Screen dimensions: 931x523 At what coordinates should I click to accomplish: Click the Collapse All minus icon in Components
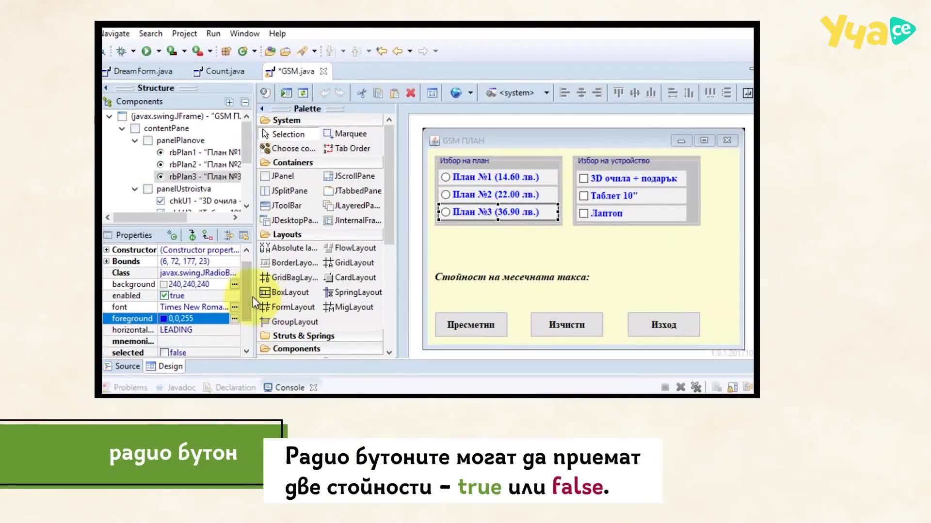[x=245, y=102]
